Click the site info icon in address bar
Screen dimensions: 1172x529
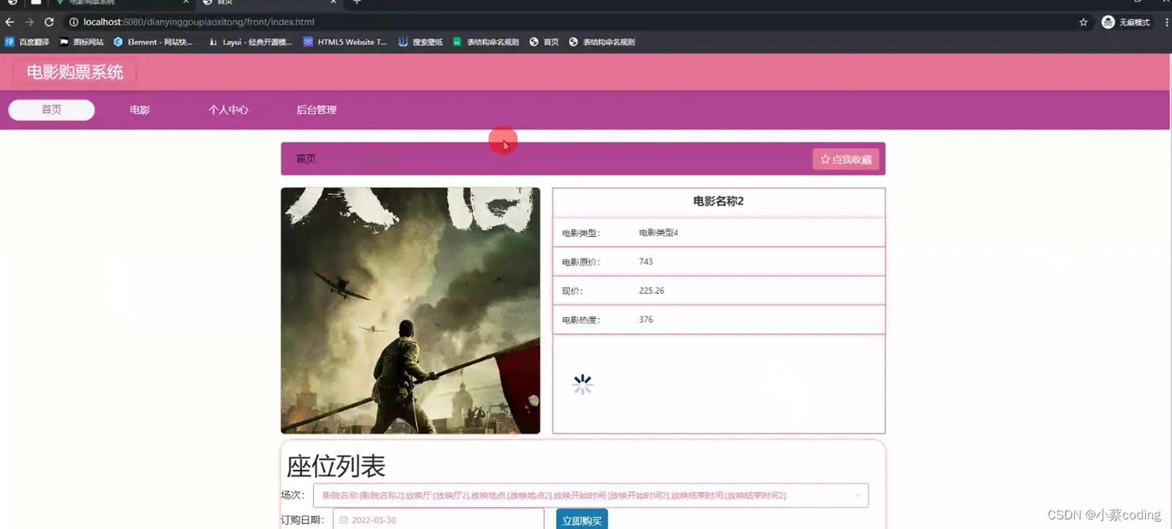(73, 23)
